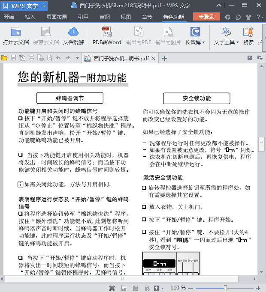Click the clock icon right of the tabs
The width and height of the screenshot is (266, 292).
point(250,58)
